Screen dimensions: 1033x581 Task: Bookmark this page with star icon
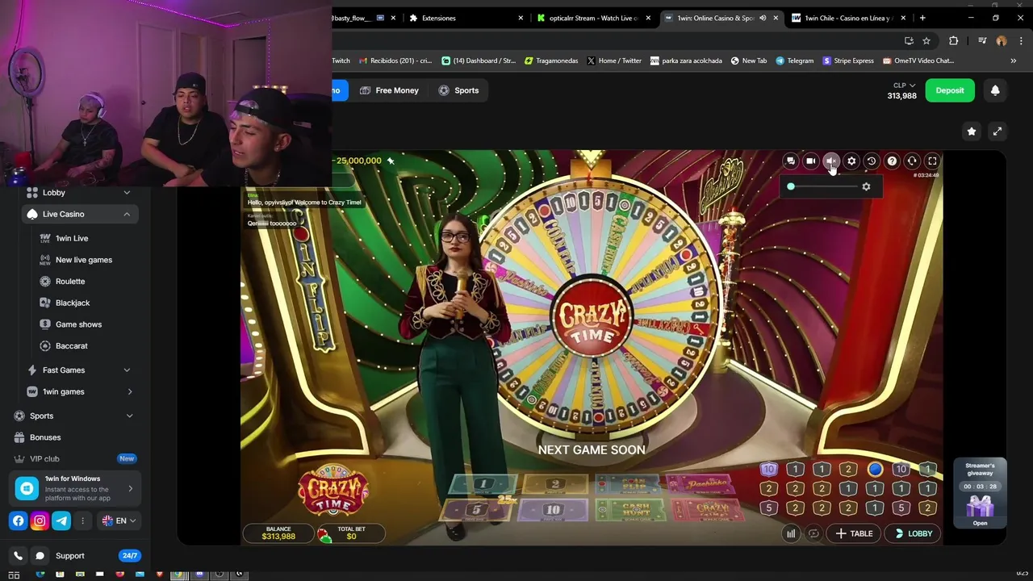click(926, 40)
